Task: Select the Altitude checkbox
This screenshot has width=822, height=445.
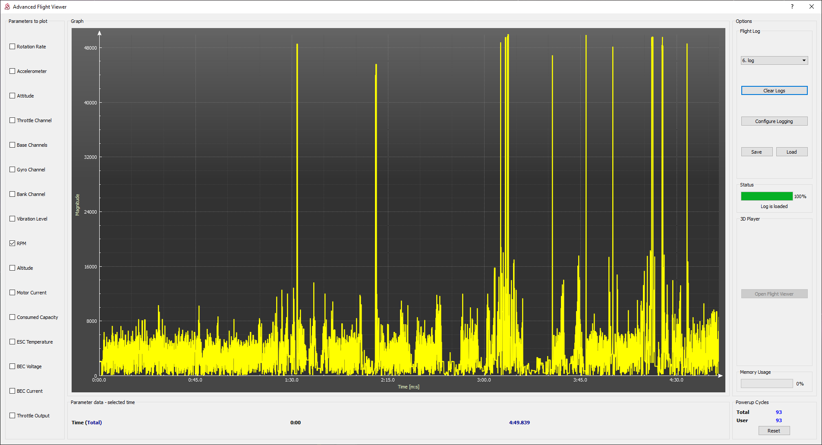Action: [x=13, y=268]
